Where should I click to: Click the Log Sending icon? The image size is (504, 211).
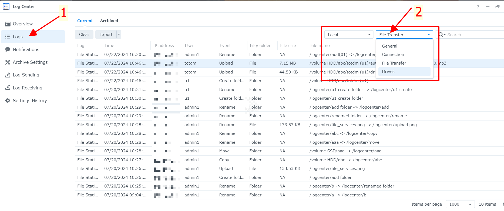[x=8, y=75]
